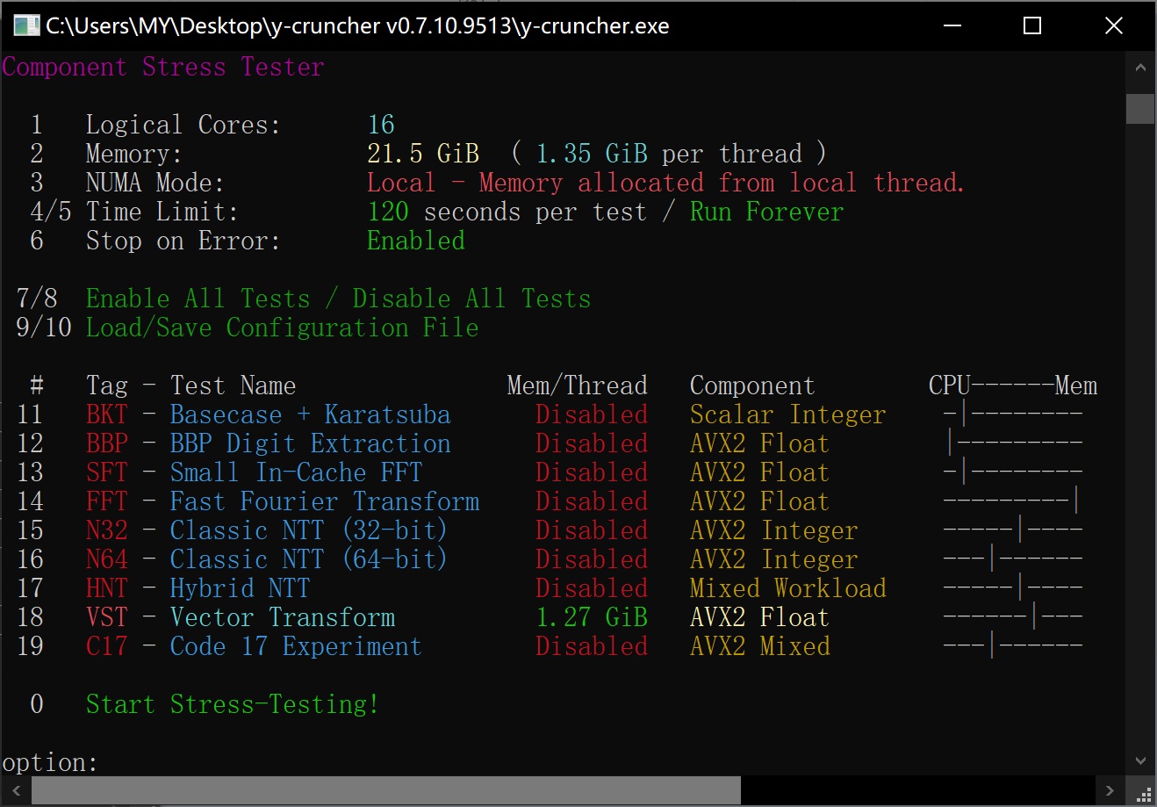
Task: Click the console icon in the title bar
Action: tap(25, 25)
